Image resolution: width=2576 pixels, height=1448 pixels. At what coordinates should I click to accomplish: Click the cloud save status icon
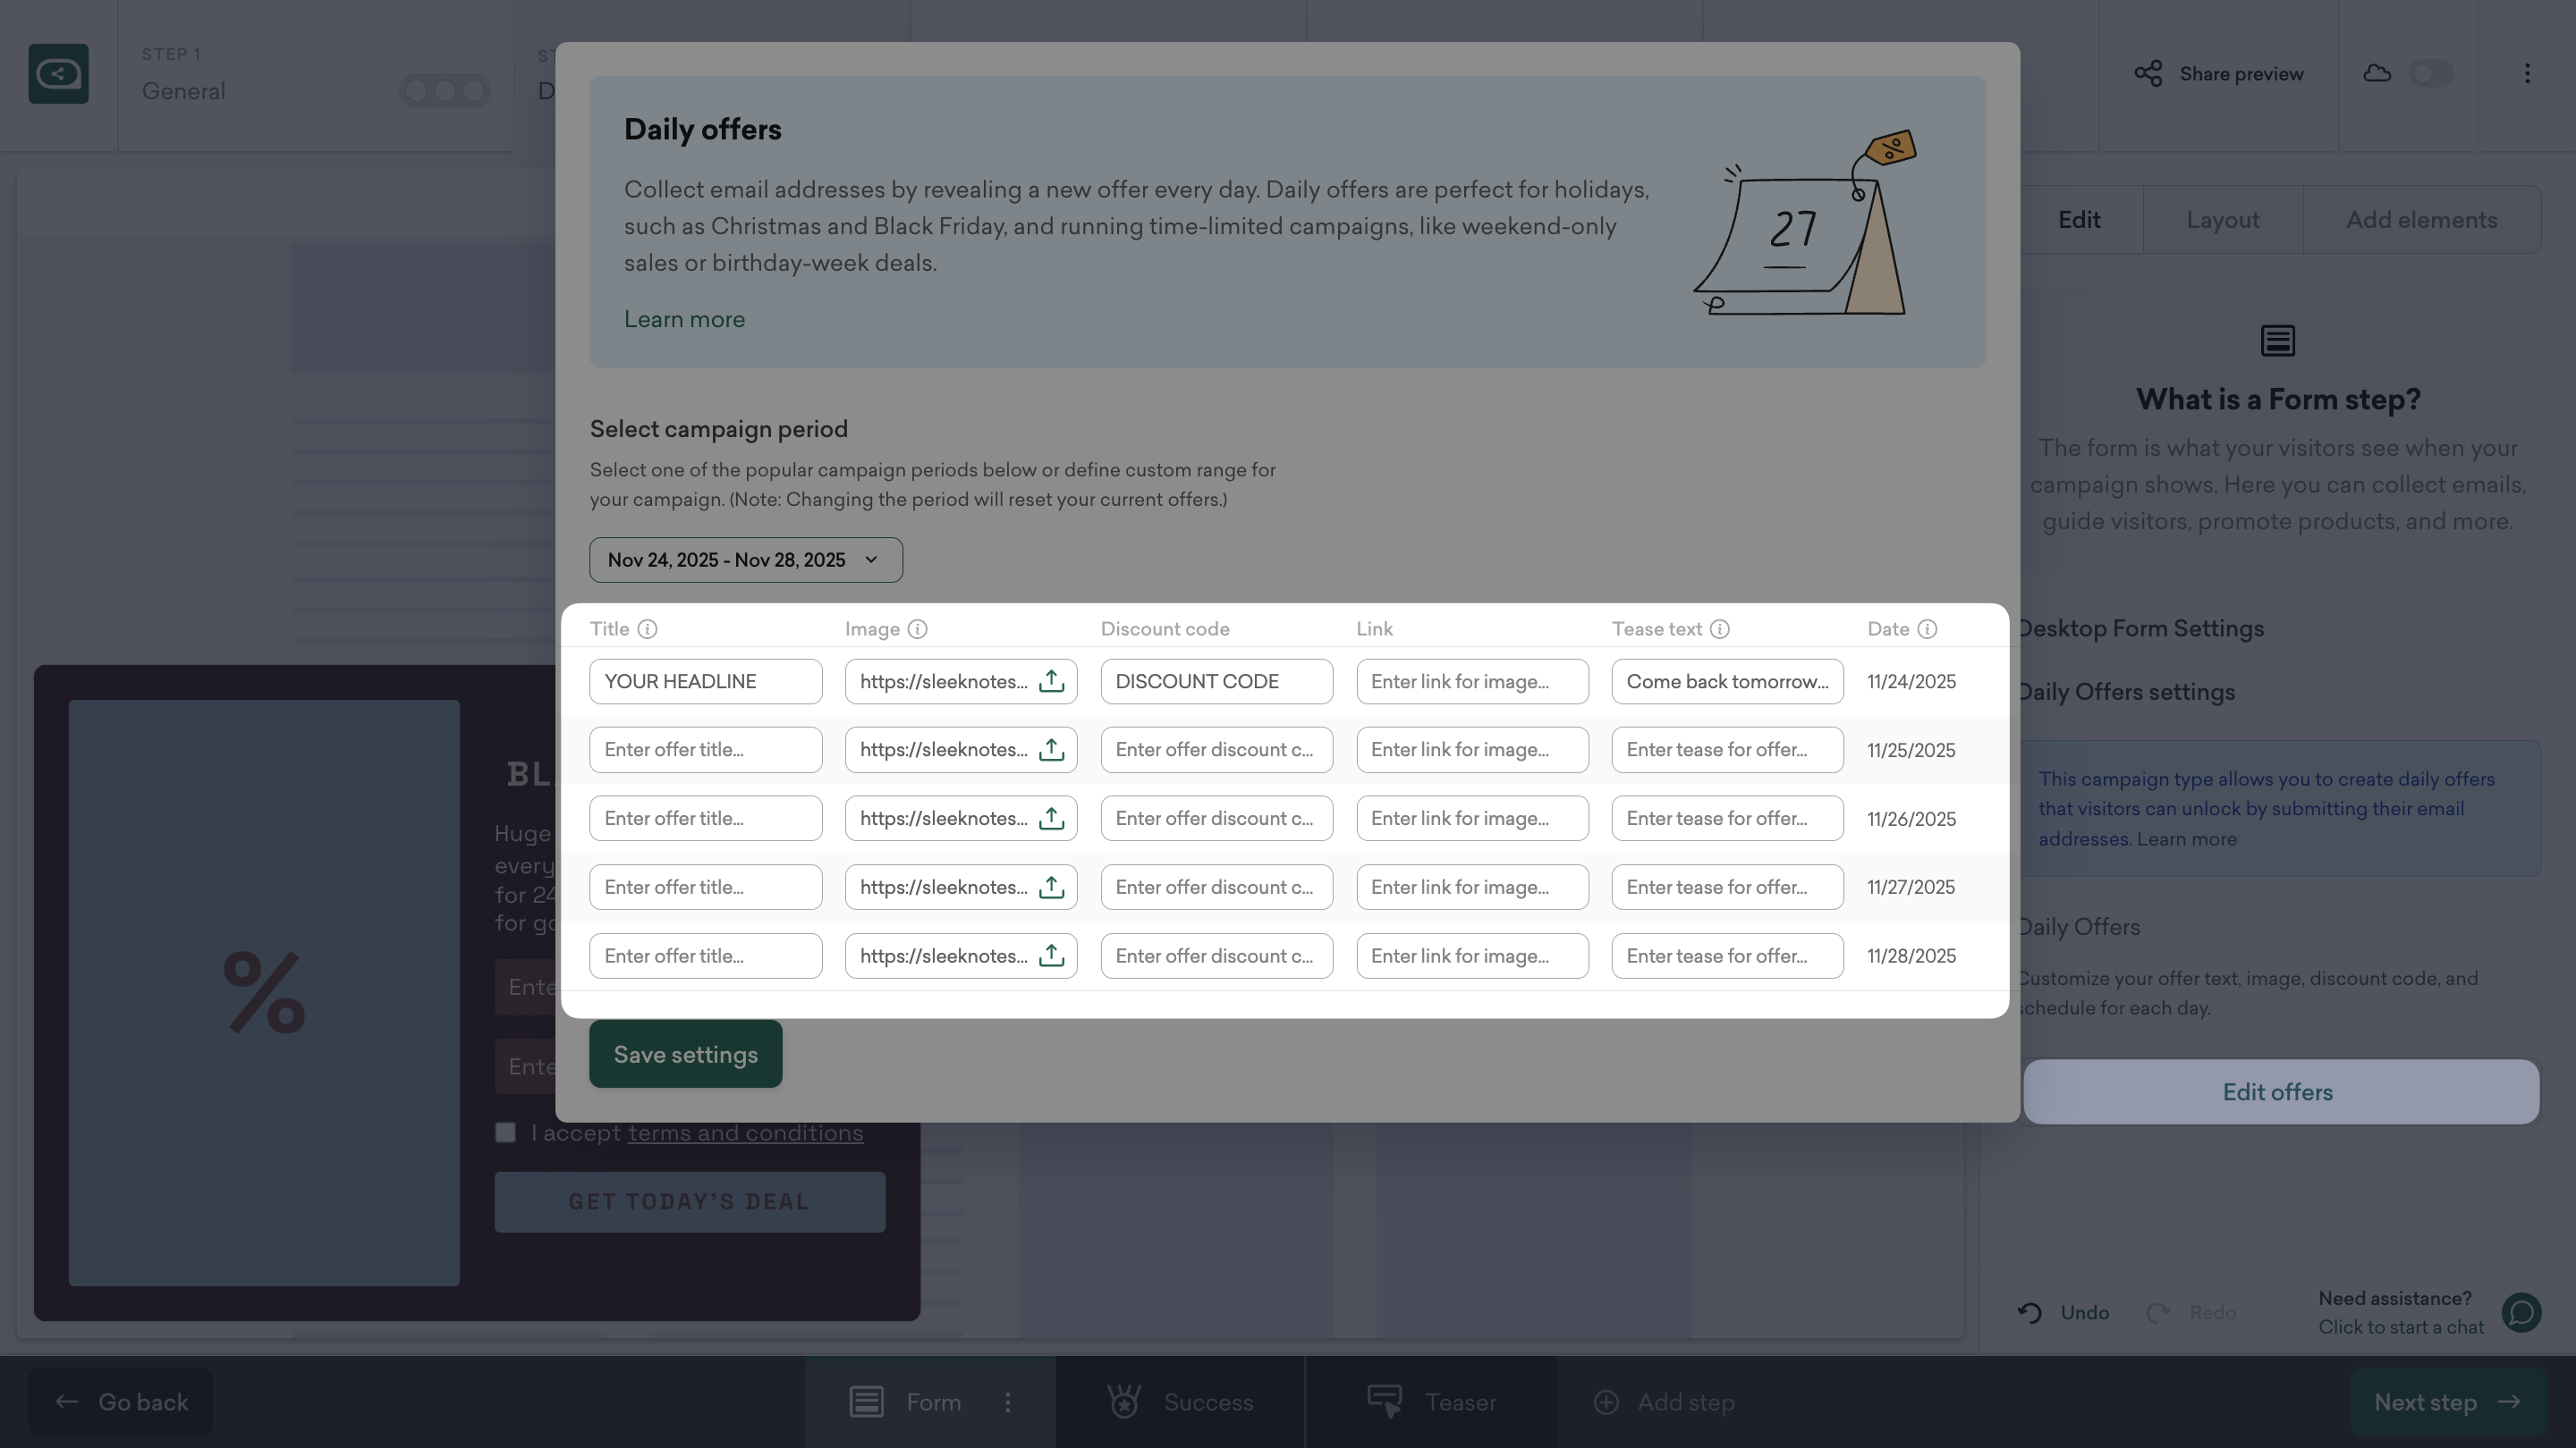click(2377, 74)
